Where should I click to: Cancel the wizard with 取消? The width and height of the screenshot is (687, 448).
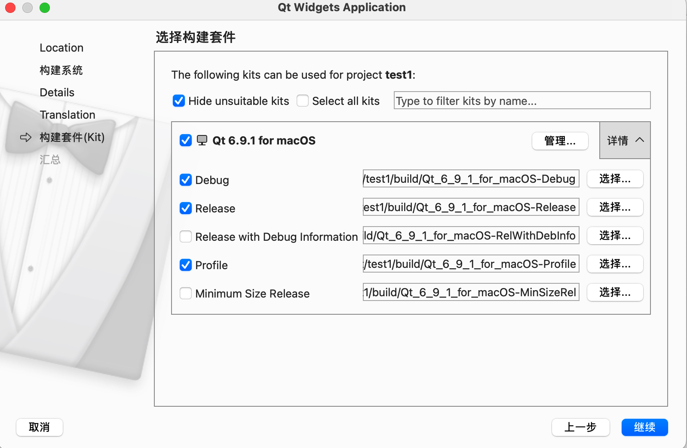click(x=40, y=427)
